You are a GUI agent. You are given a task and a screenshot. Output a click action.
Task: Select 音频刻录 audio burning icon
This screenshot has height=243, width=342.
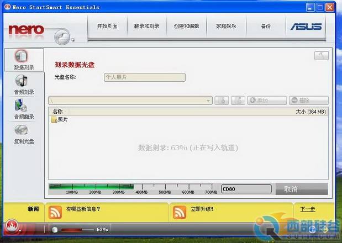(x=24, y=85)
